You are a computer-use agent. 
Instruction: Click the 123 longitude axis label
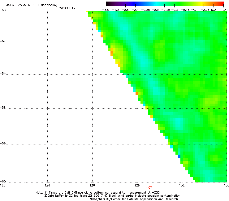click(47, 185)
